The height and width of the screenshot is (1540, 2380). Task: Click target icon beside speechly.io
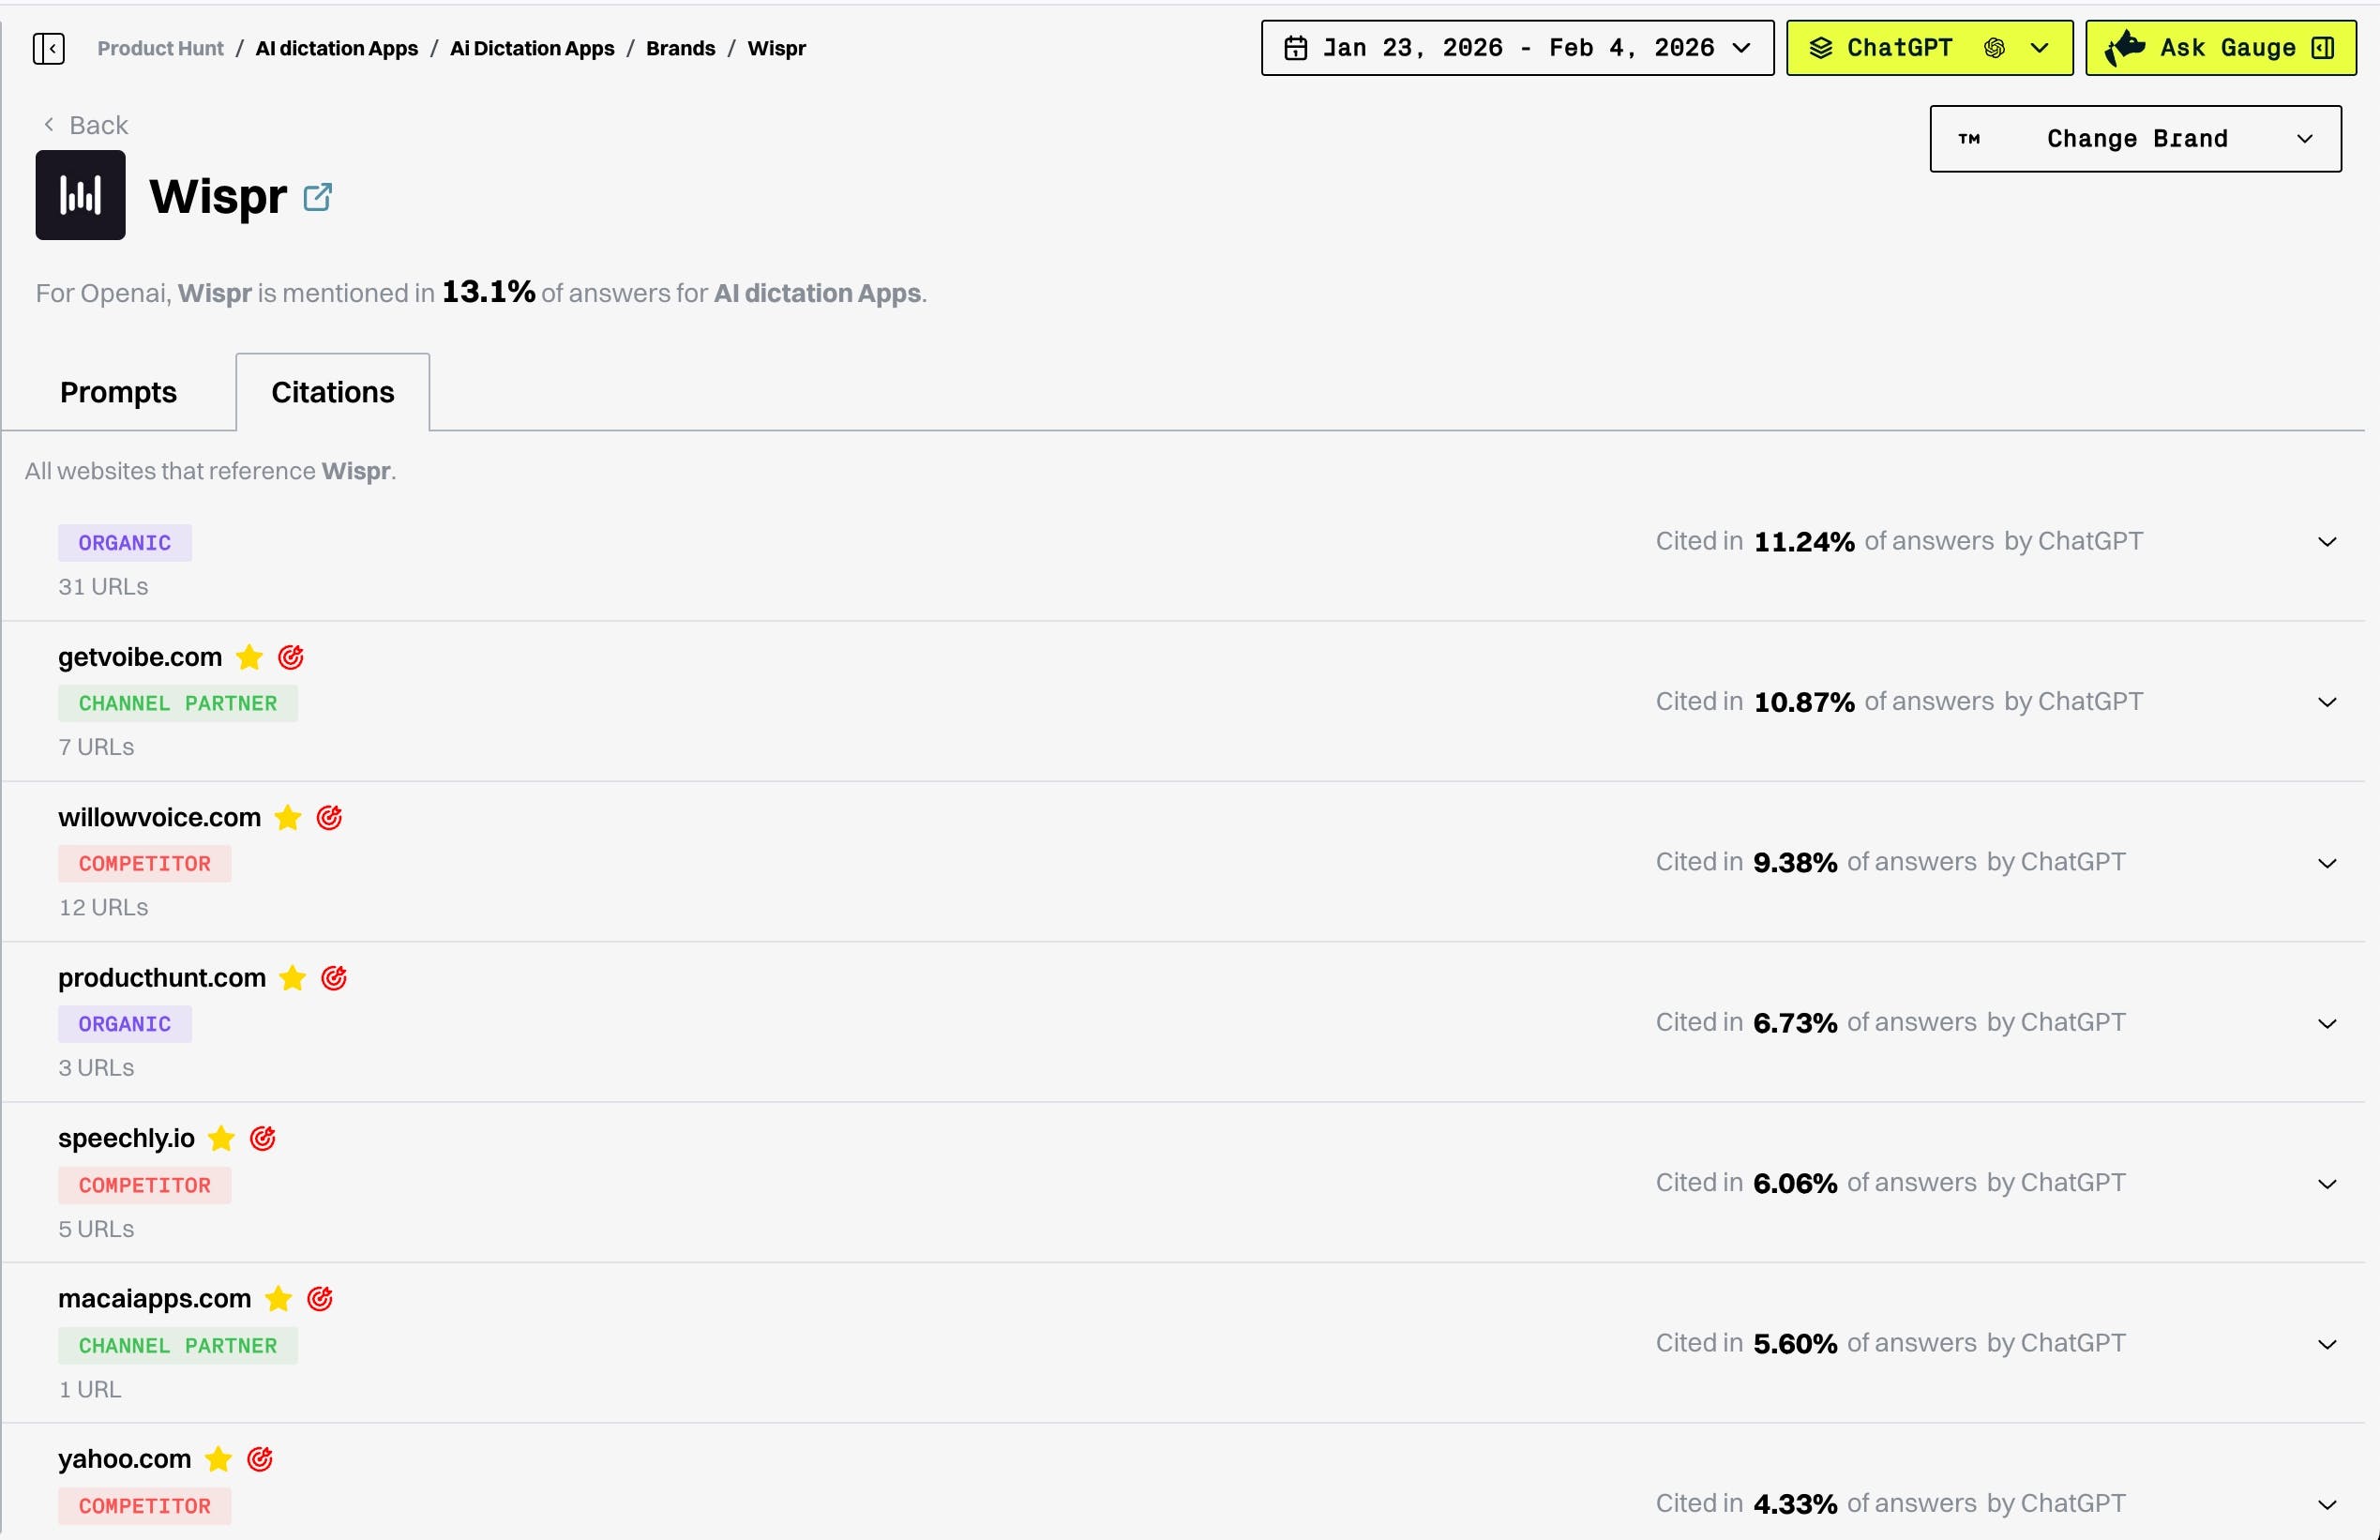263,1138
